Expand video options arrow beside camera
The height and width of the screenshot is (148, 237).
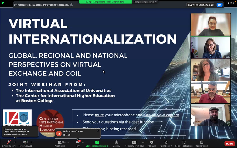click(x=31, y=142)
